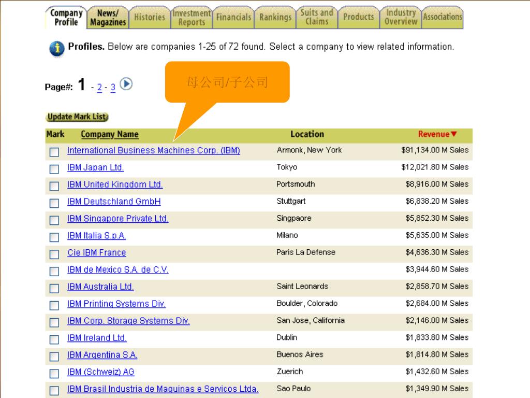Open the Histories tab
Image resolution: width=530 pixels, height=398 pixels.
(150, 17)
